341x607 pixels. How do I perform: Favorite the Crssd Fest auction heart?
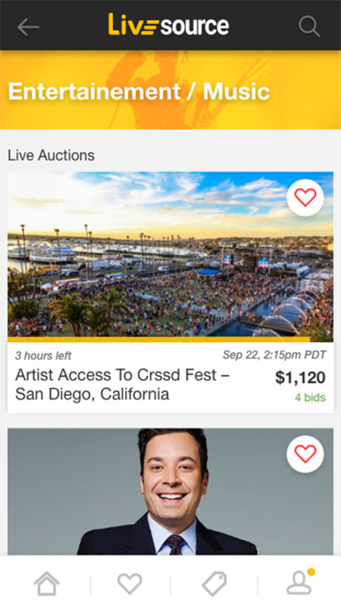click(x=305, y=197)
